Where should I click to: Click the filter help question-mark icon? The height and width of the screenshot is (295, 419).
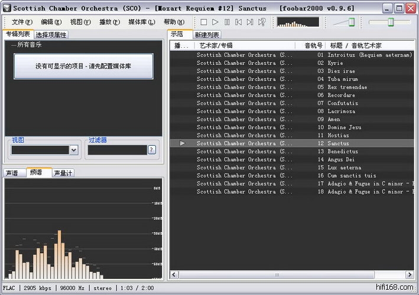click(152, 150)
